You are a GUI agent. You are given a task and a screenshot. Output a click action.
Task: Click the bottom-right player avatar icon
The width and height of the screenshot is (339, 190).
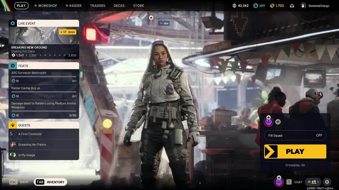pos(279,181)
